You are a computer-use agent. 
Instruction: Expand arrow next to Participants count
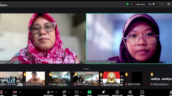pyautogui.click(x=56, y=92)
